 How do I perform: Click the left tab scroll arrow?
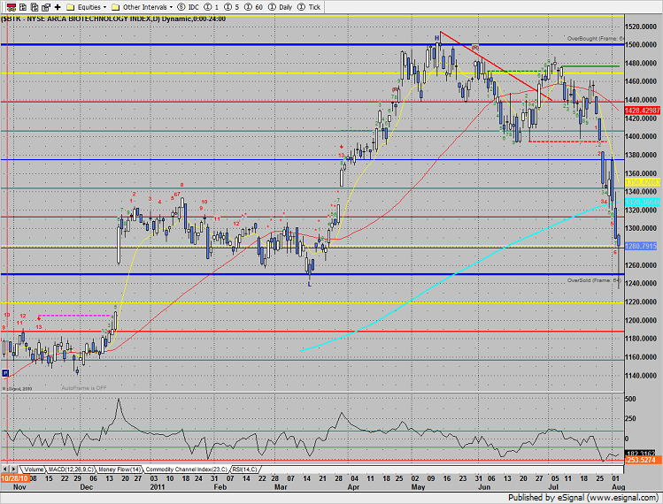click(5, 470)
